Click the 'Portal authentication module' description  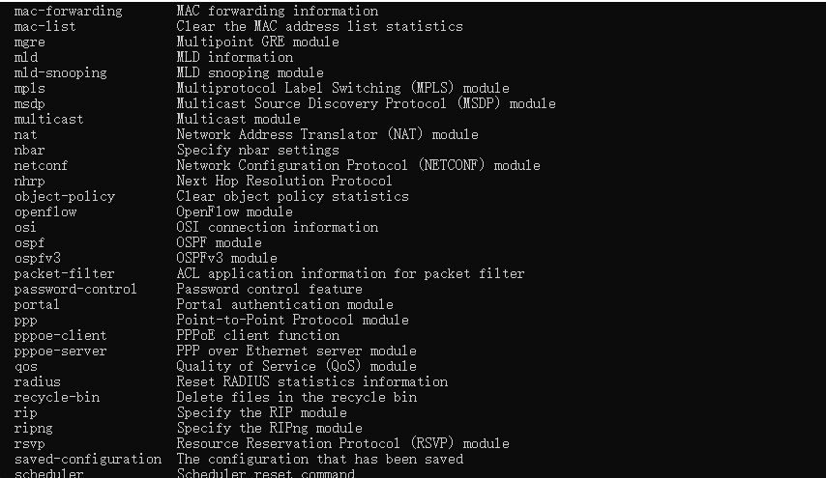pyautogui.click(x=284, y=305)
